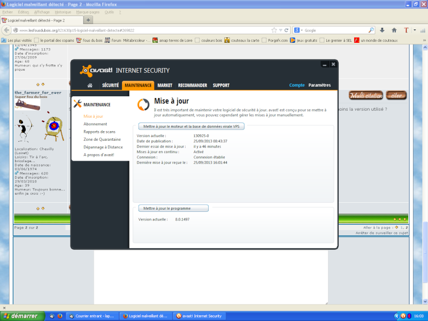The width and height of the screenshot is (428, 321).
Task: Go to avast home screen icon
Action: 90,86
